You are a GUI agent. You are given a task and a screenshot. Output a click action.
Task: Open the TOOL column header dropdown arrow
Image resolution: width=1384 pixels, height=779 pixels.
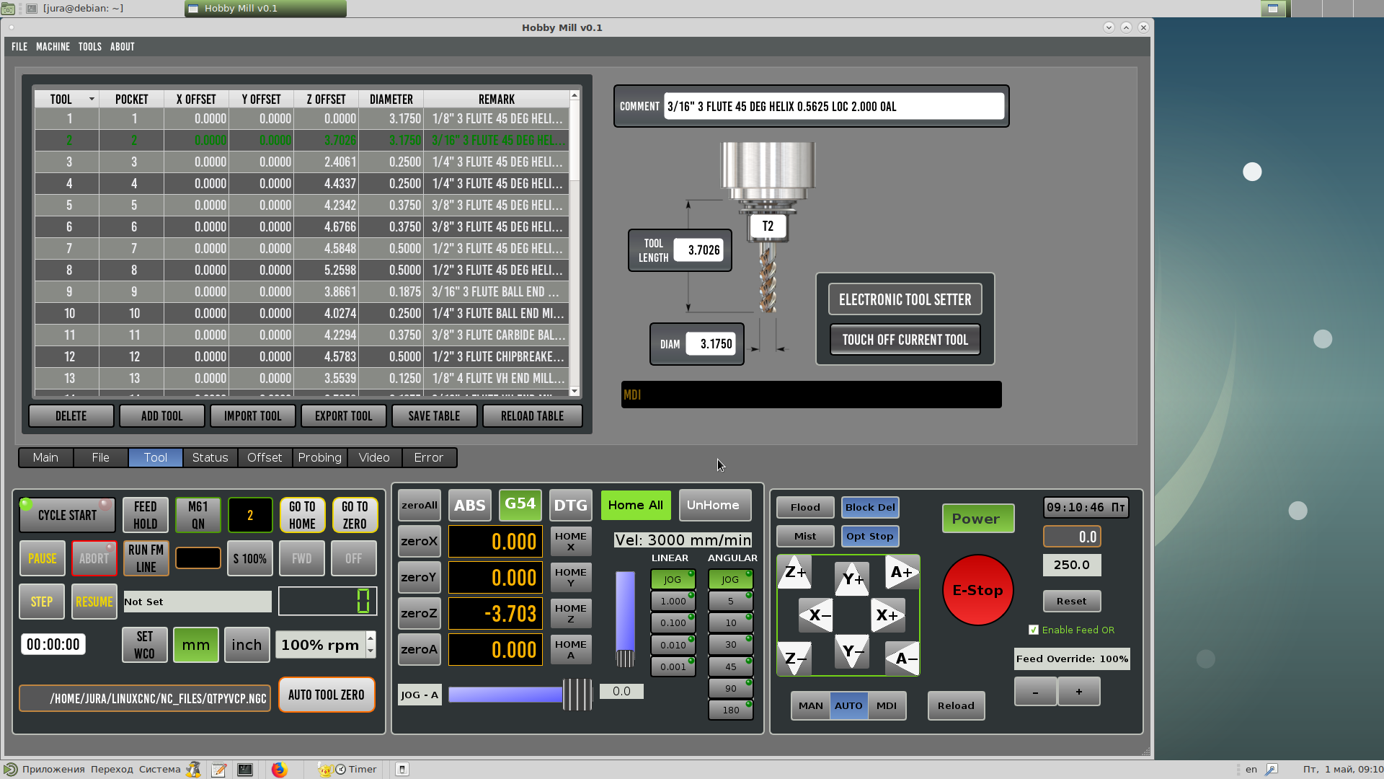(92, 100)
